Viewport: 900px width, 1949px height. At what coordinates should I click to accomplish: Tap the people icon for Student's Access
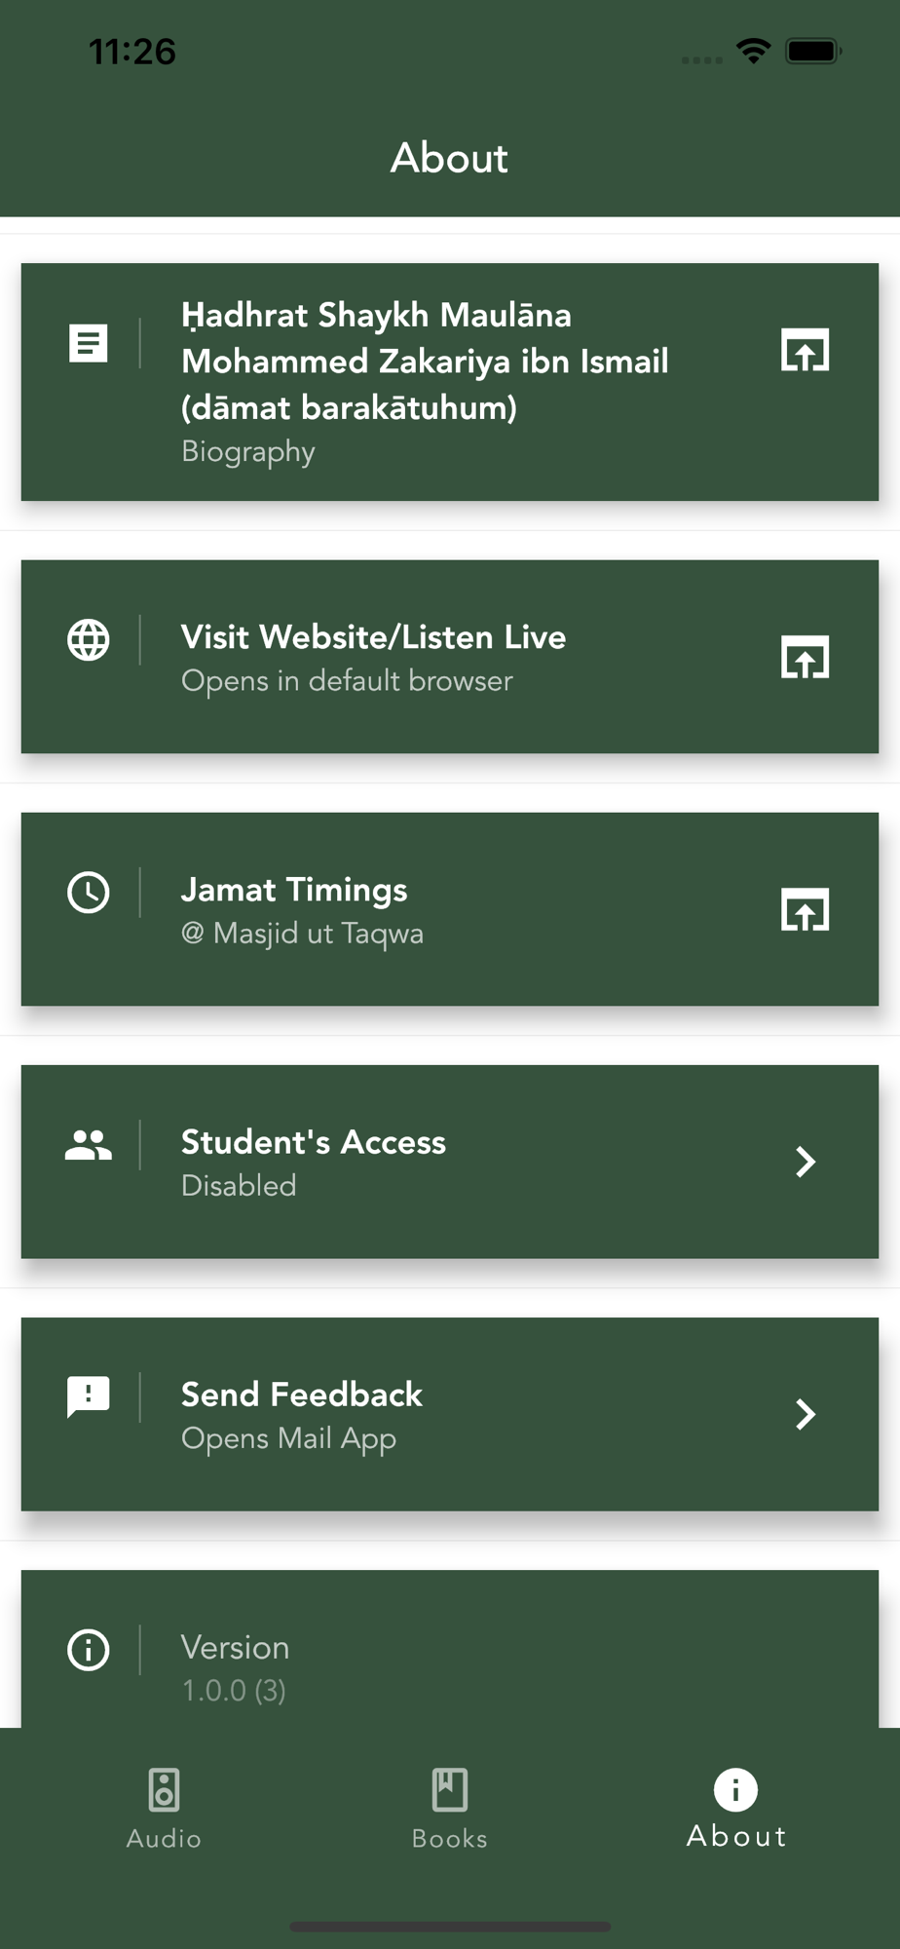(88, 1145)
